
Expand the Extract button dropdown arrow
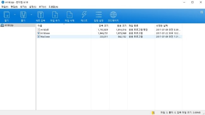(x=31, y=14)
